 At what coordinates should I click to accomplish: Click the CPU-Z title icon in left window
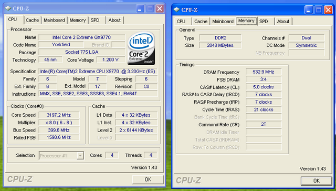tap(8, 8)
